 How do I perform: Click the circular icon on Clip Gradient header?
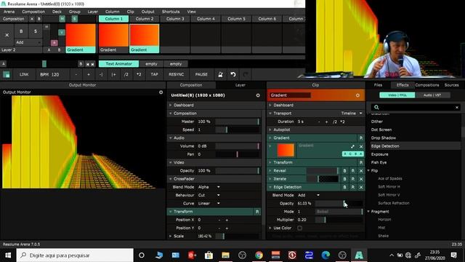click(x=357, y=95)
